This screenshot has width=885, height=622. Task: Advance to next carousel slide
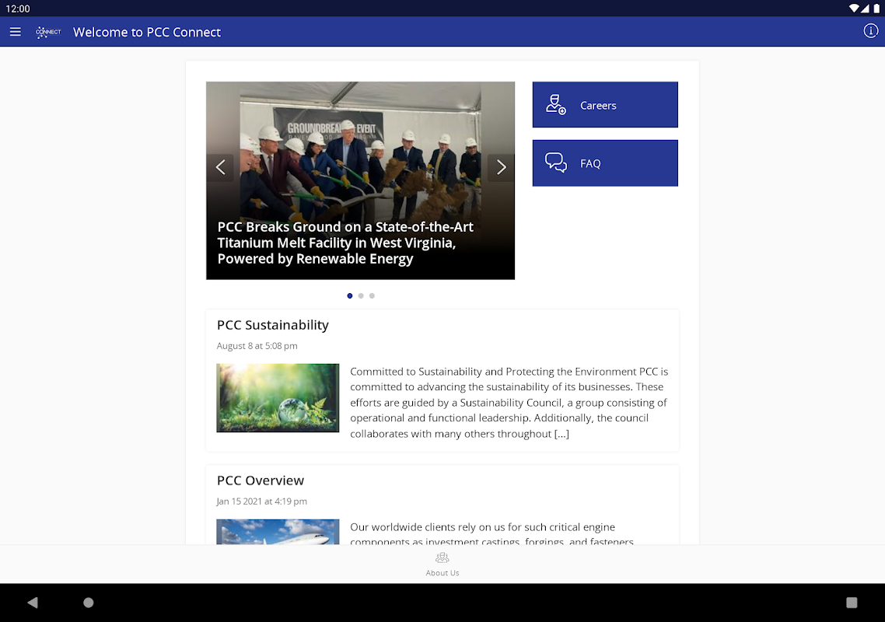tap(501, 168)
